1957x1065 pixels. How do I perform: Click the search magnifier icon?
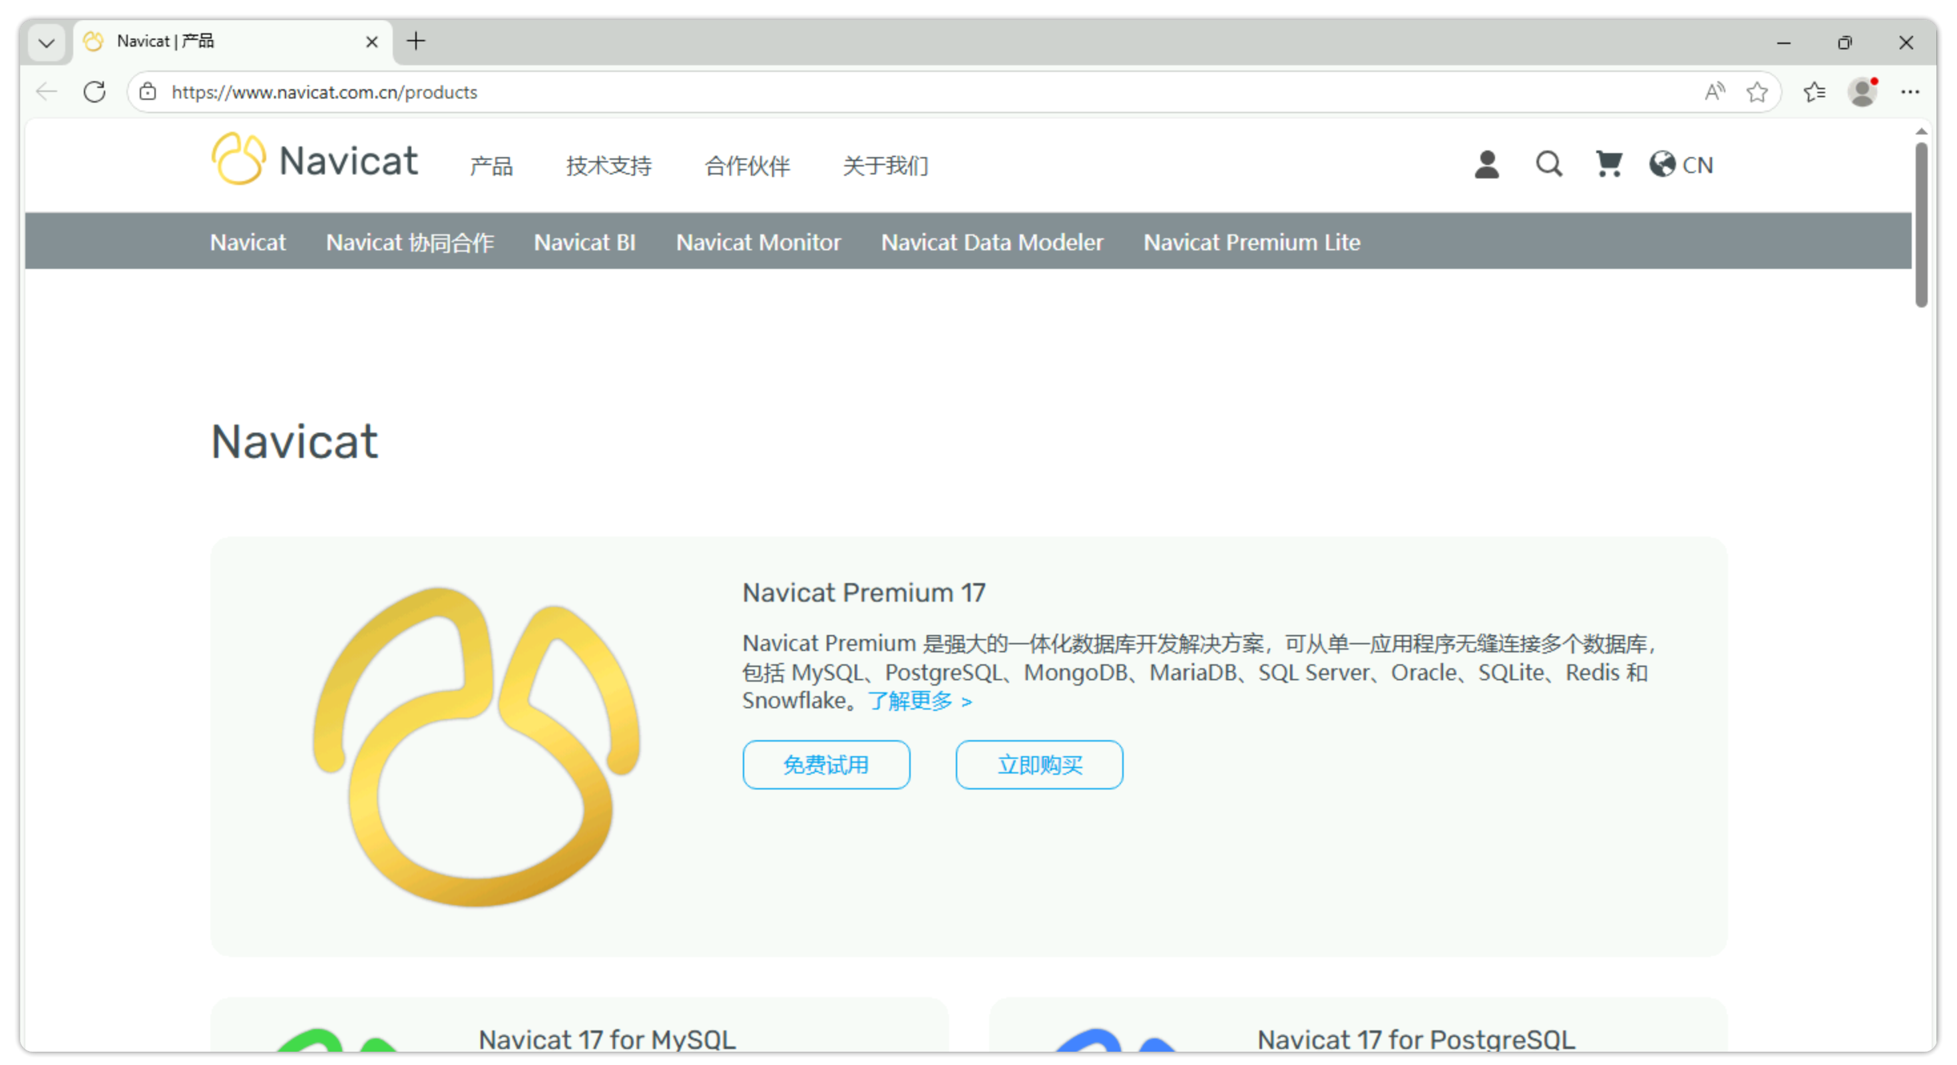[x=1548, y=164]
